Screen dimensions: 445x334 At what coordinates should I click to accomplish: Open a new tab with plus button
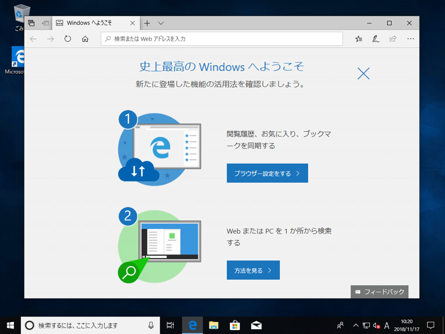click(x=147, y=23)
